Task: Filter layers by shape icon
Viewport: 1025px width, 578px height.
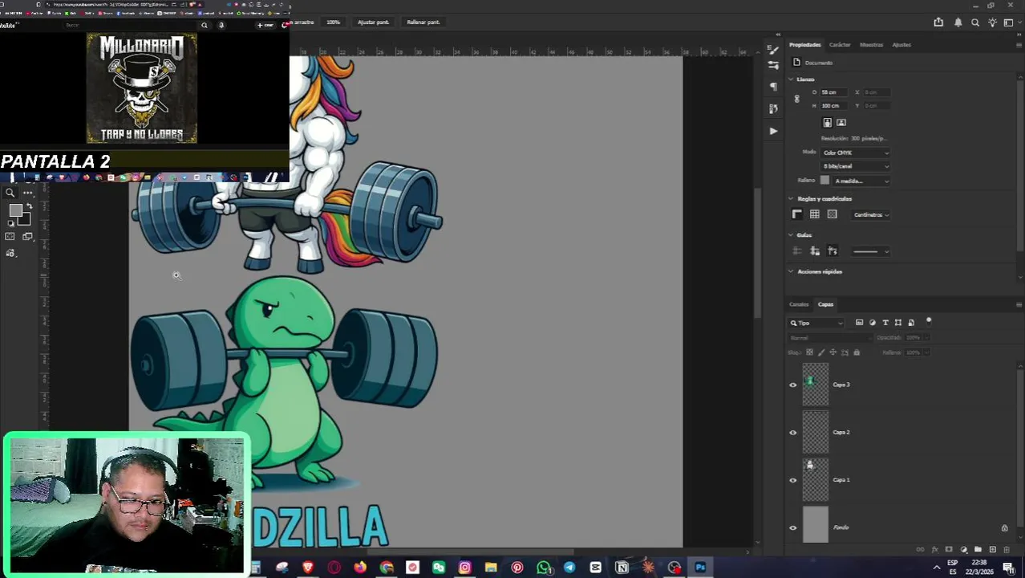Action: pyautogui.click(x=898, y=323)
